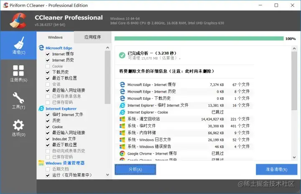This screenshot has width=301, height=194.
Task: Click the results pane scroll-down arrow
Action: pyautogui.click(x=294, y=158)
